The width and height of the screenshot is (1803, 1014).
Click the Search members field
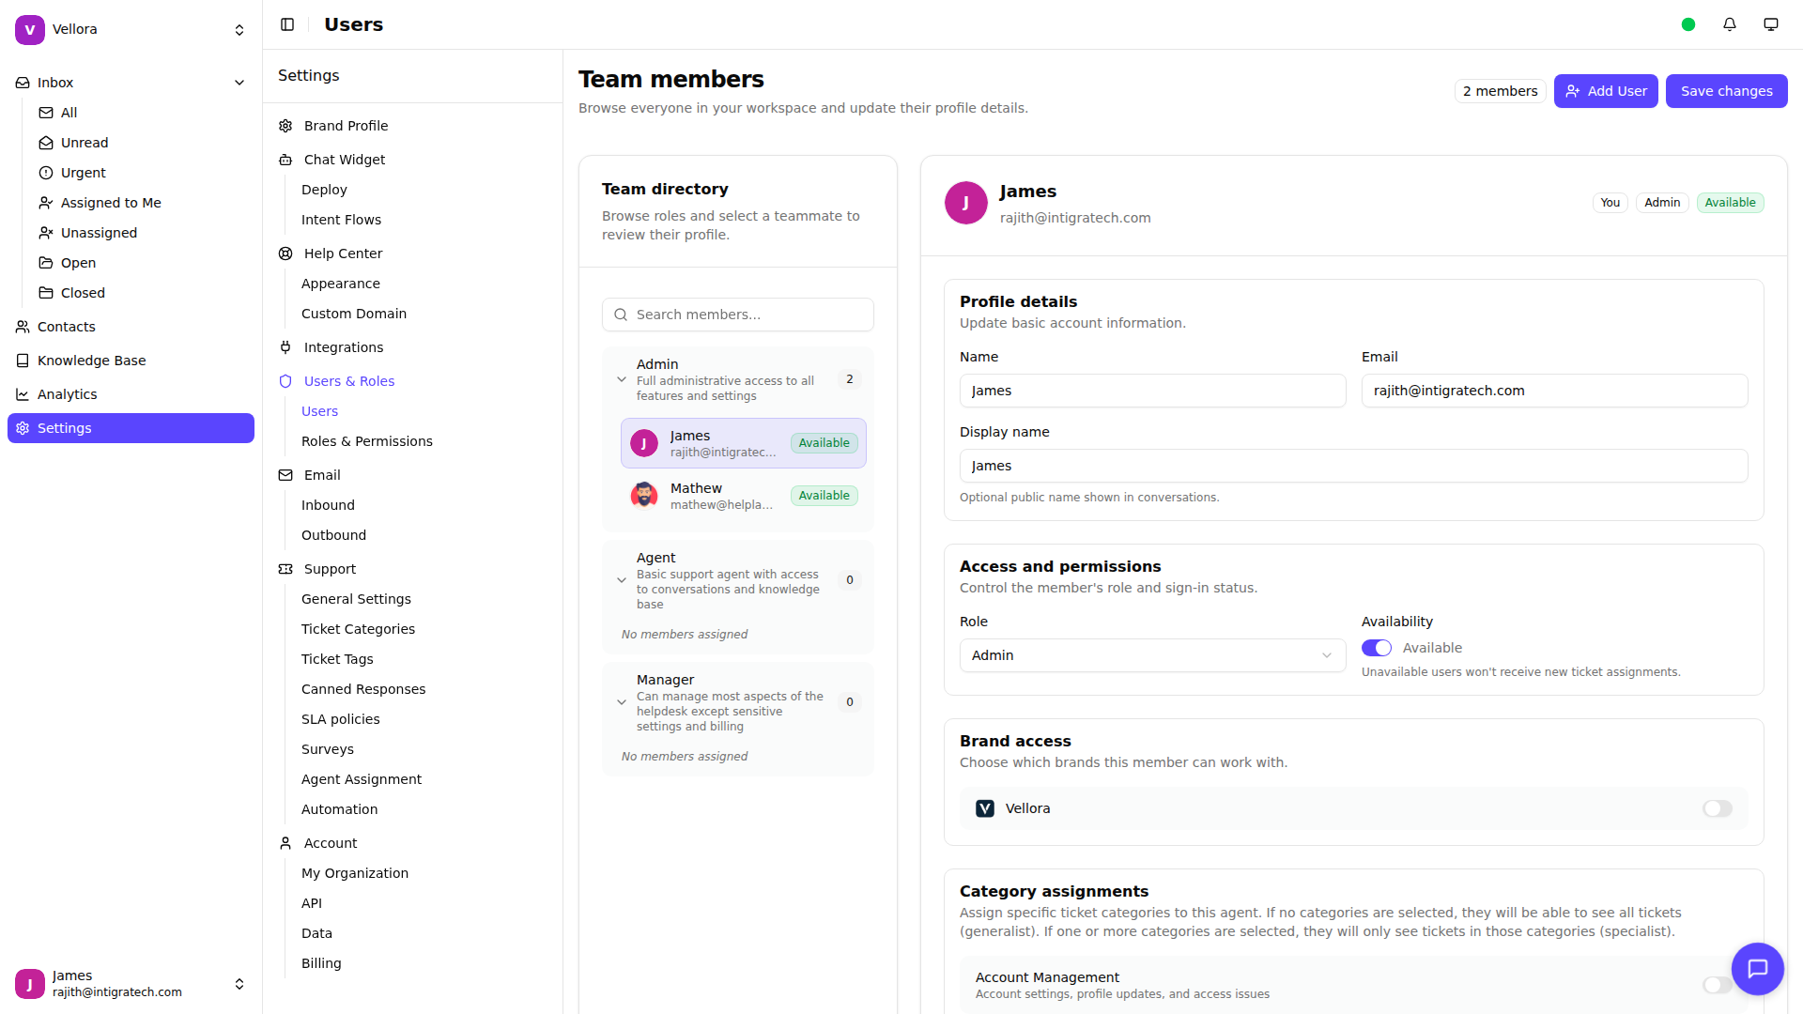(738, 315)
